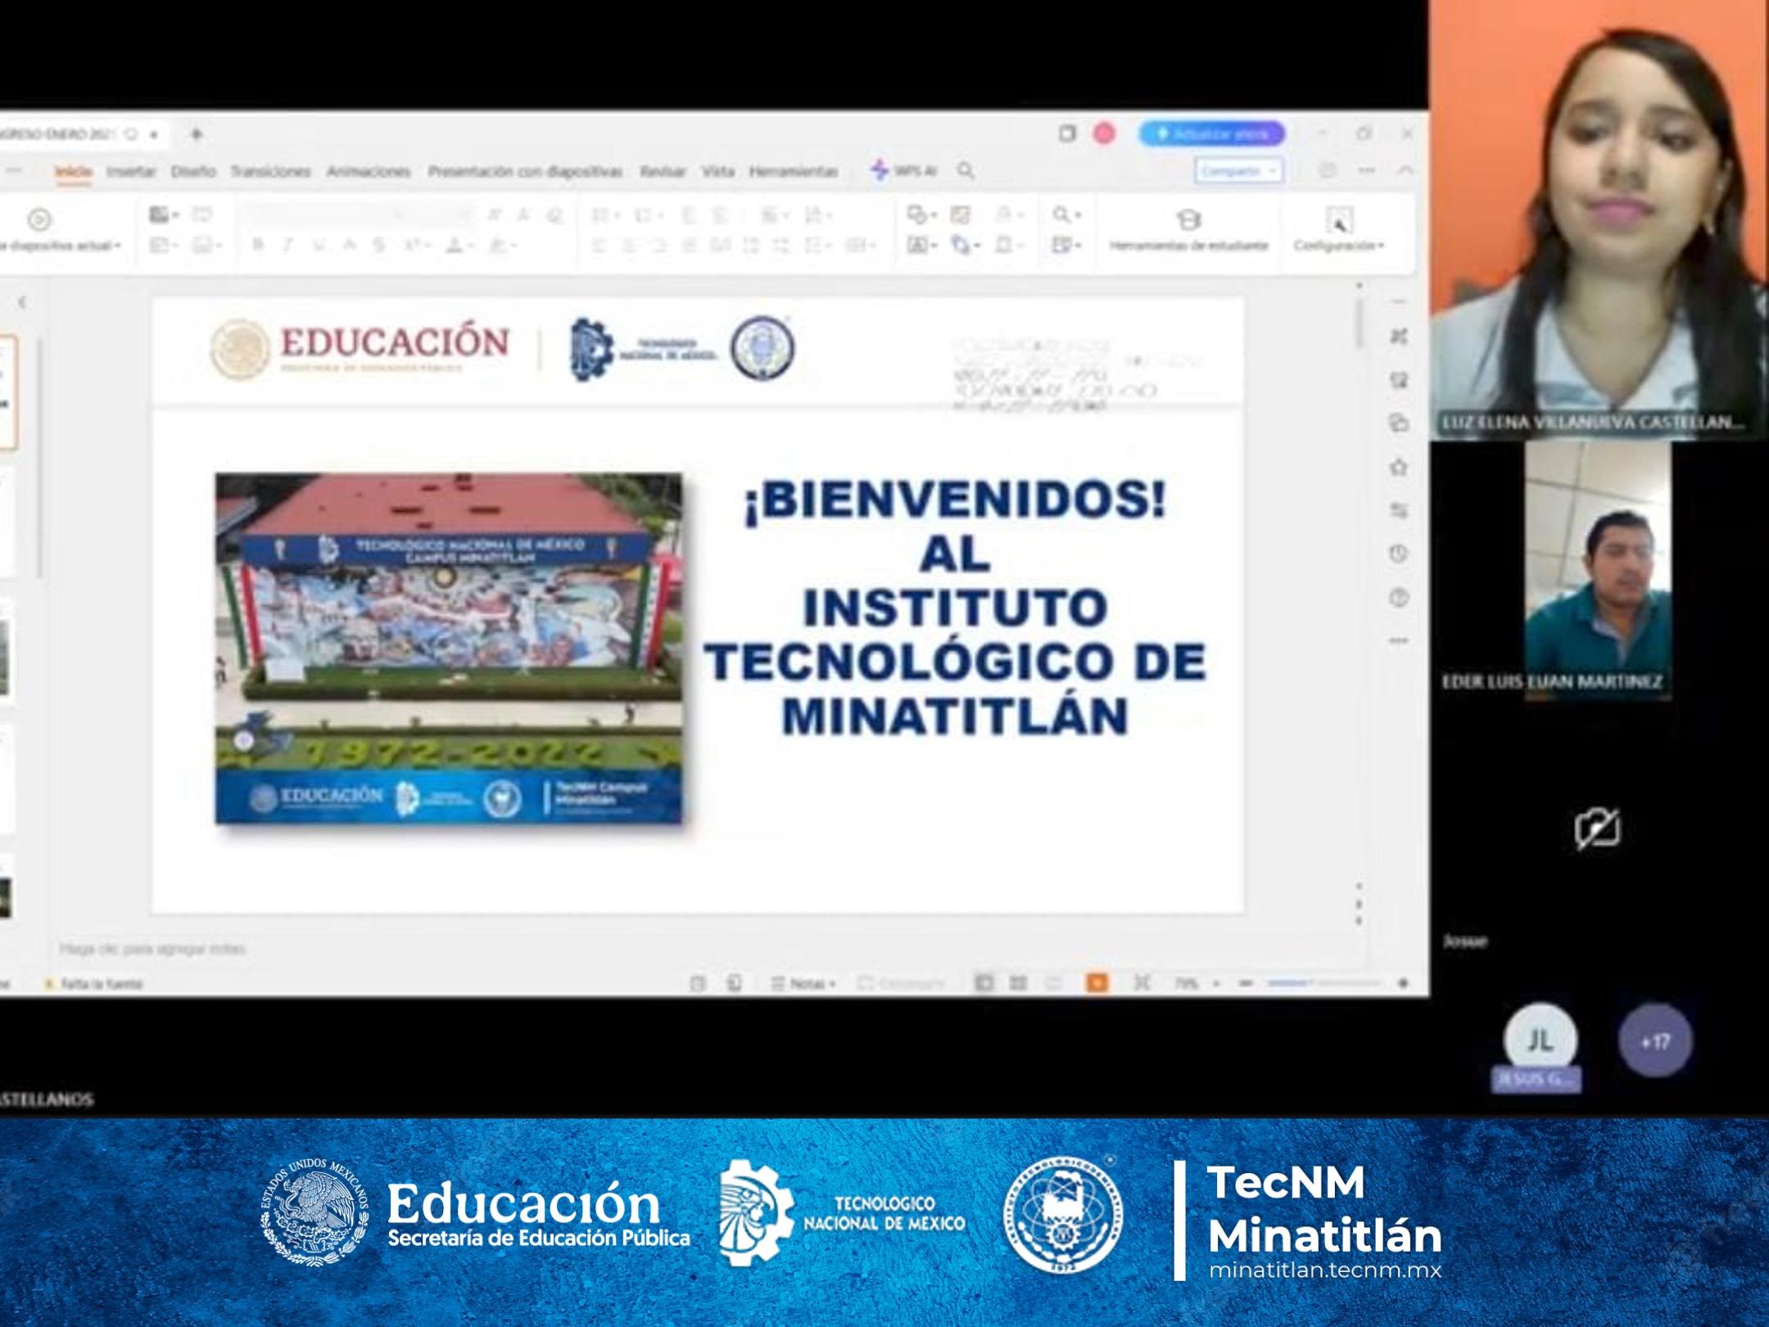Open the Find magnifier dropdown in ribbon
The width and height of the screenshot is (1769, 1327).
click(x=1066, y=215)
